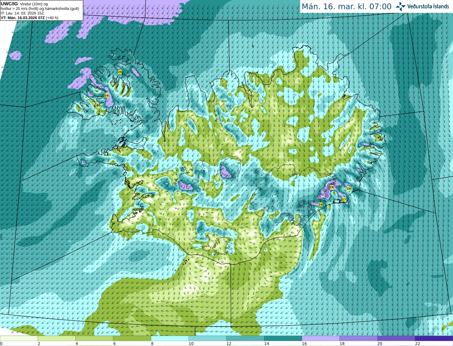Image resolution: width=453 pixels, height=346 pixels.
Task: Pick the 2–4 m/s light green legend swatch
Action: point(56,338)
